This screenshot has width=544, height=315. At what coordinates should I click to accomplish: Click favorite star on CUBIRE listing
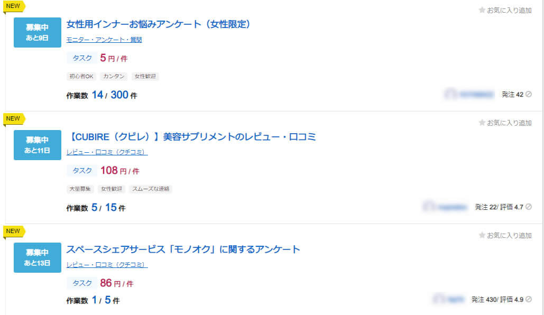[482, 123]
